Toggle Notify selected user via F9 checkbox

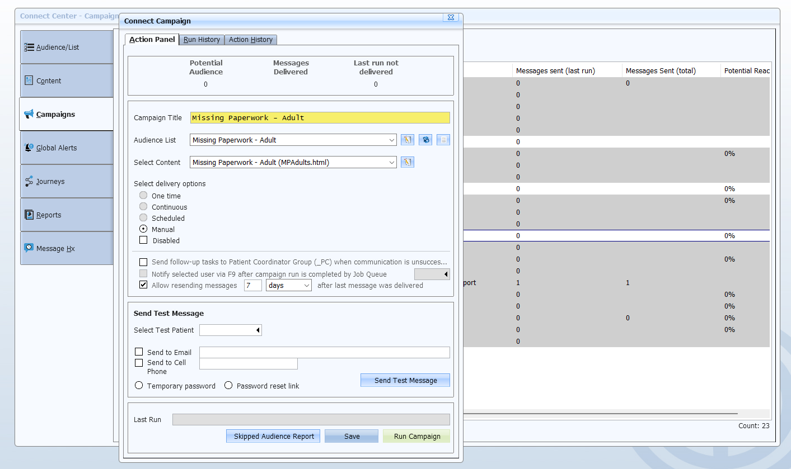[143, 273]
